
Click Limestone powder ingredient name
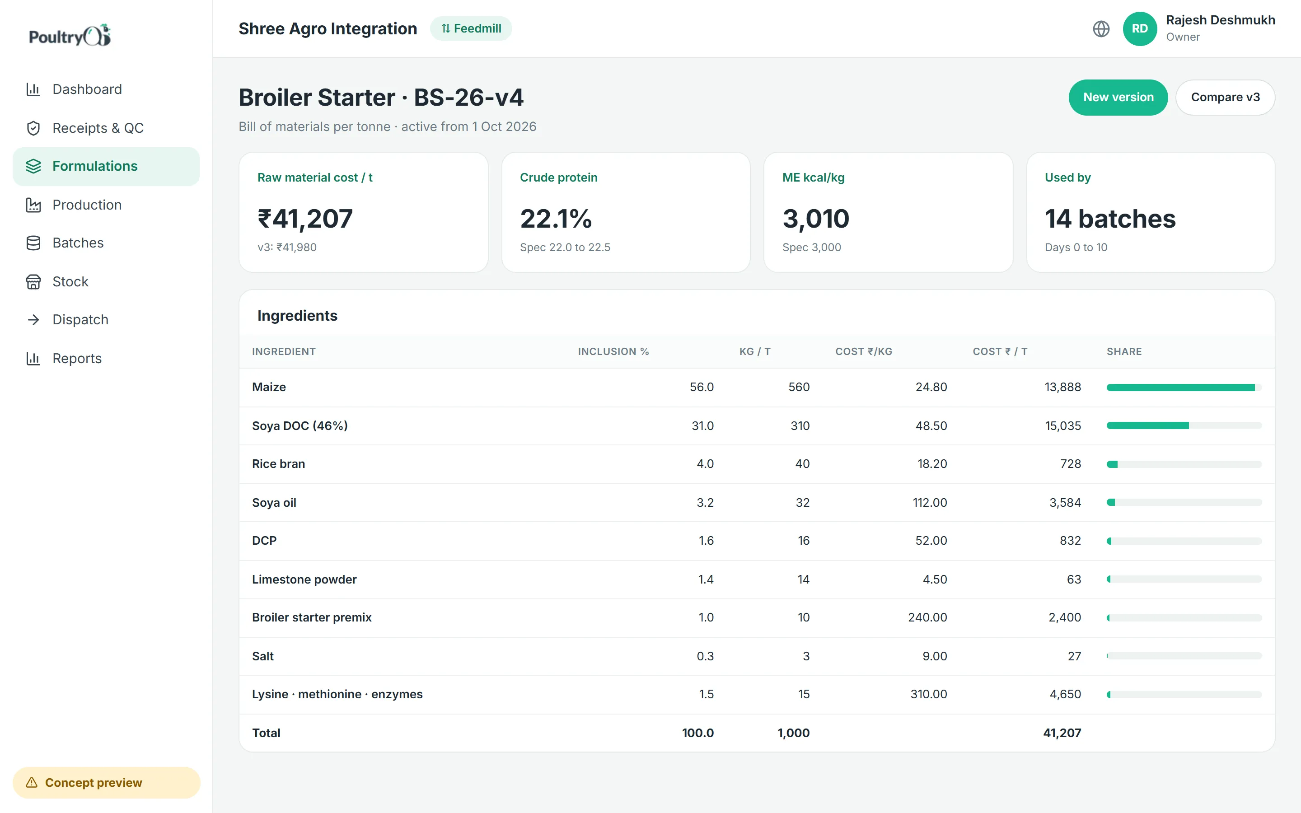(304, 579)
